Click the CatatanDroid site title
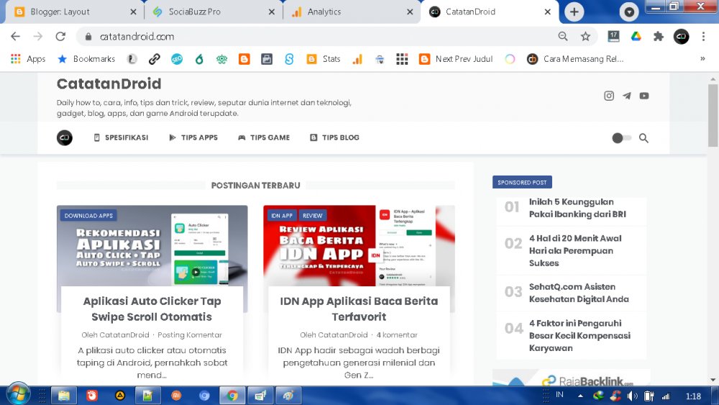 tap(109, 83)
